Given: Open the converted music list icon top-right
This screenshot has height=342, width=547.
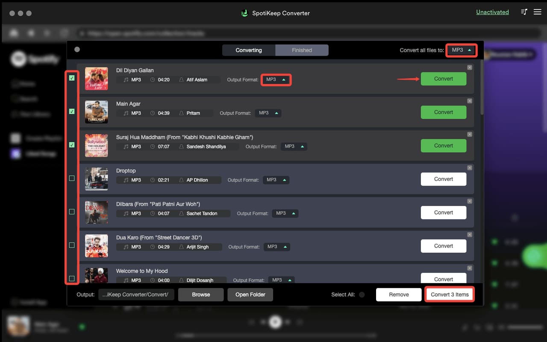Looking at the screenshot, I should (523, 12).
